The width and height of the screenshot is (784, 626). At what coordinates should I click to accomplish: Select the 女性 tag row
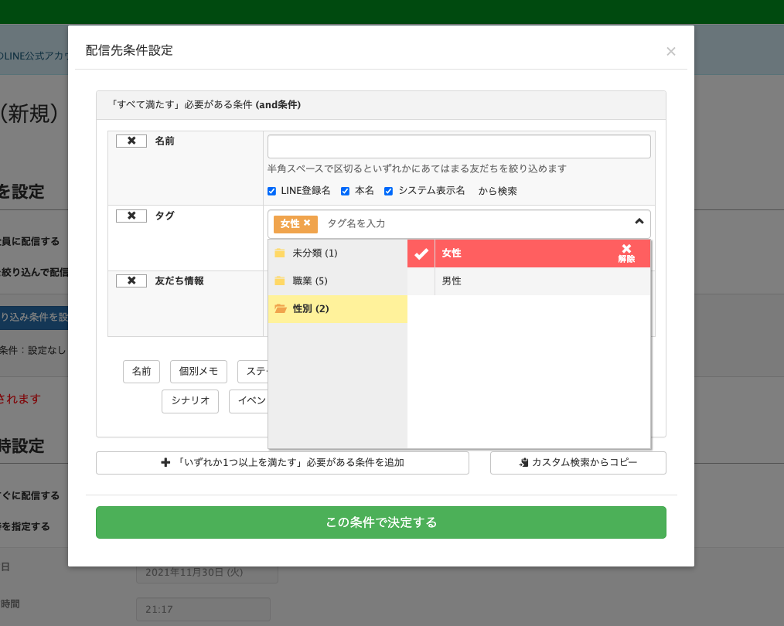click(x=529, y=253)
